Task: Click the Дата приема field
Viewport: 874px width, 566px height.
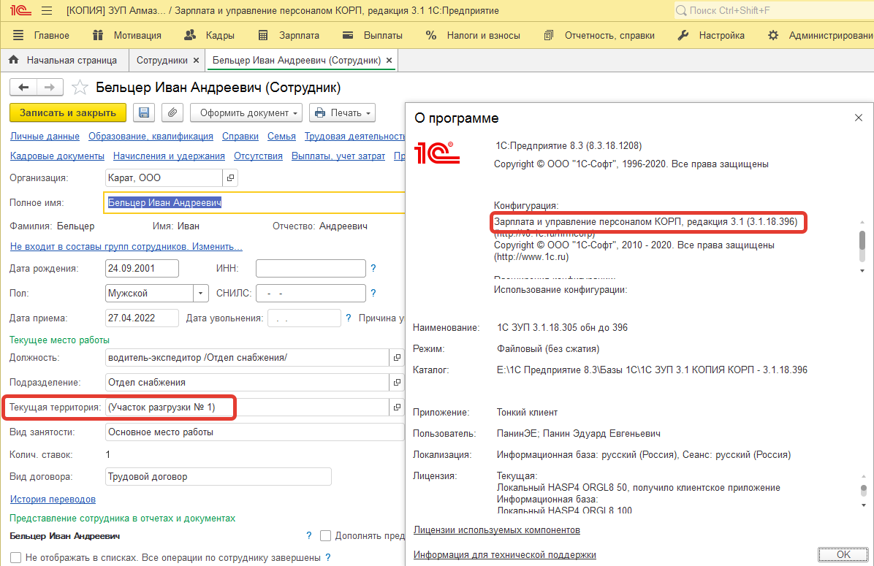Action: click(142, 318)
